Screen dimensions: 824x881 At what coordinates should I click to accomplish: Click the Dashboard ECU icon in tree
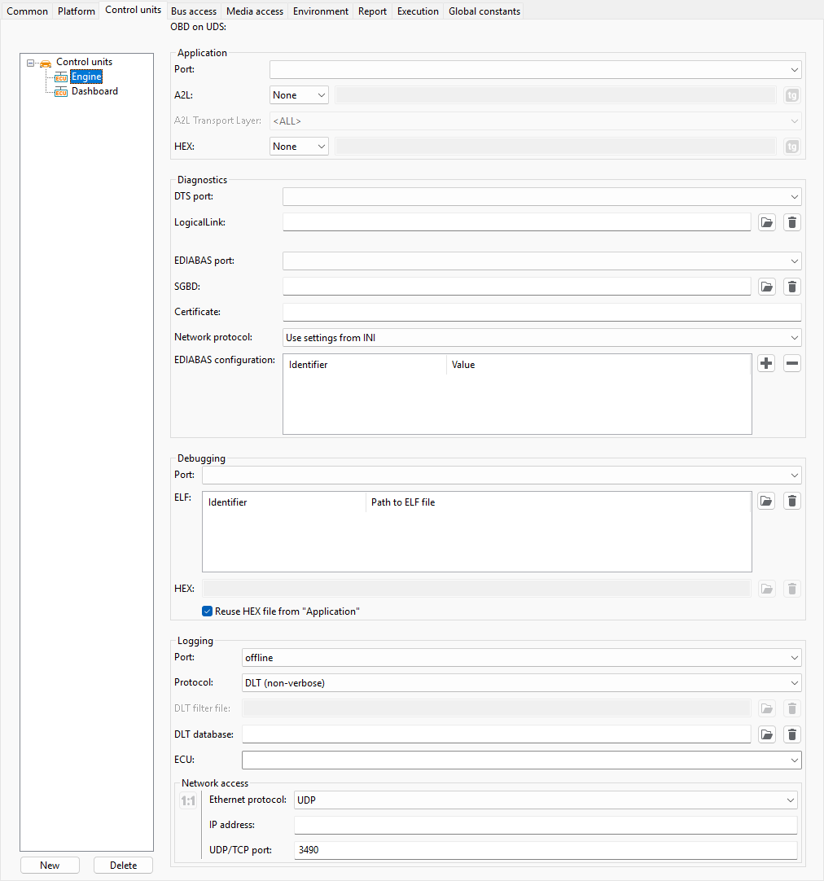[61, 91]
